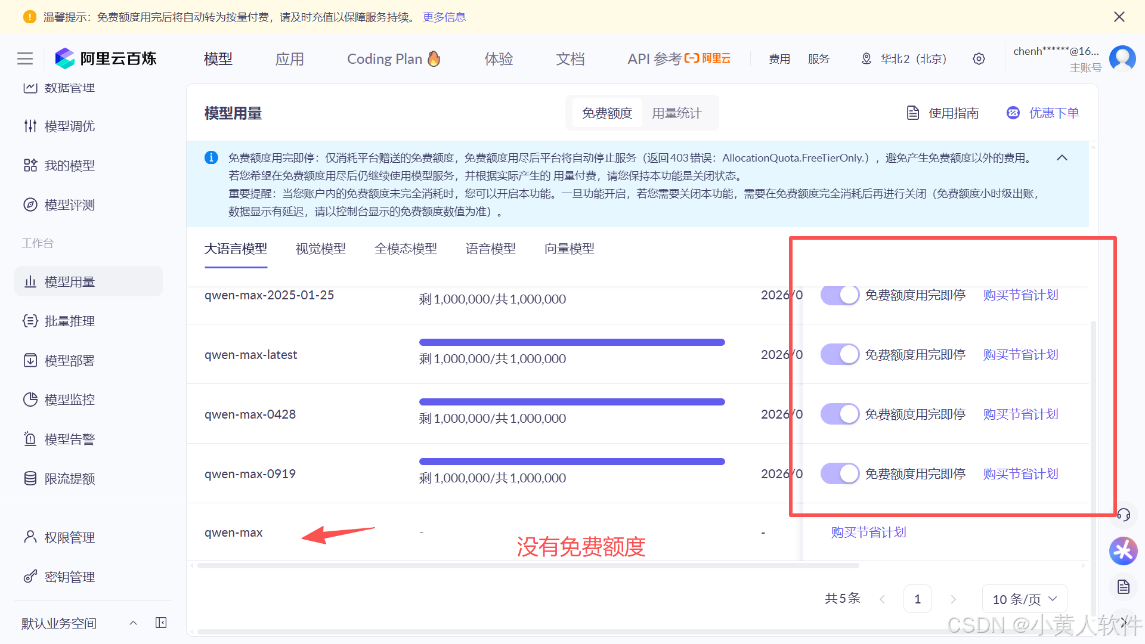Toggle free quota switch for qwen-max-latest
Viewport: 1145px width, 644px height.
[x=840, y=354]
